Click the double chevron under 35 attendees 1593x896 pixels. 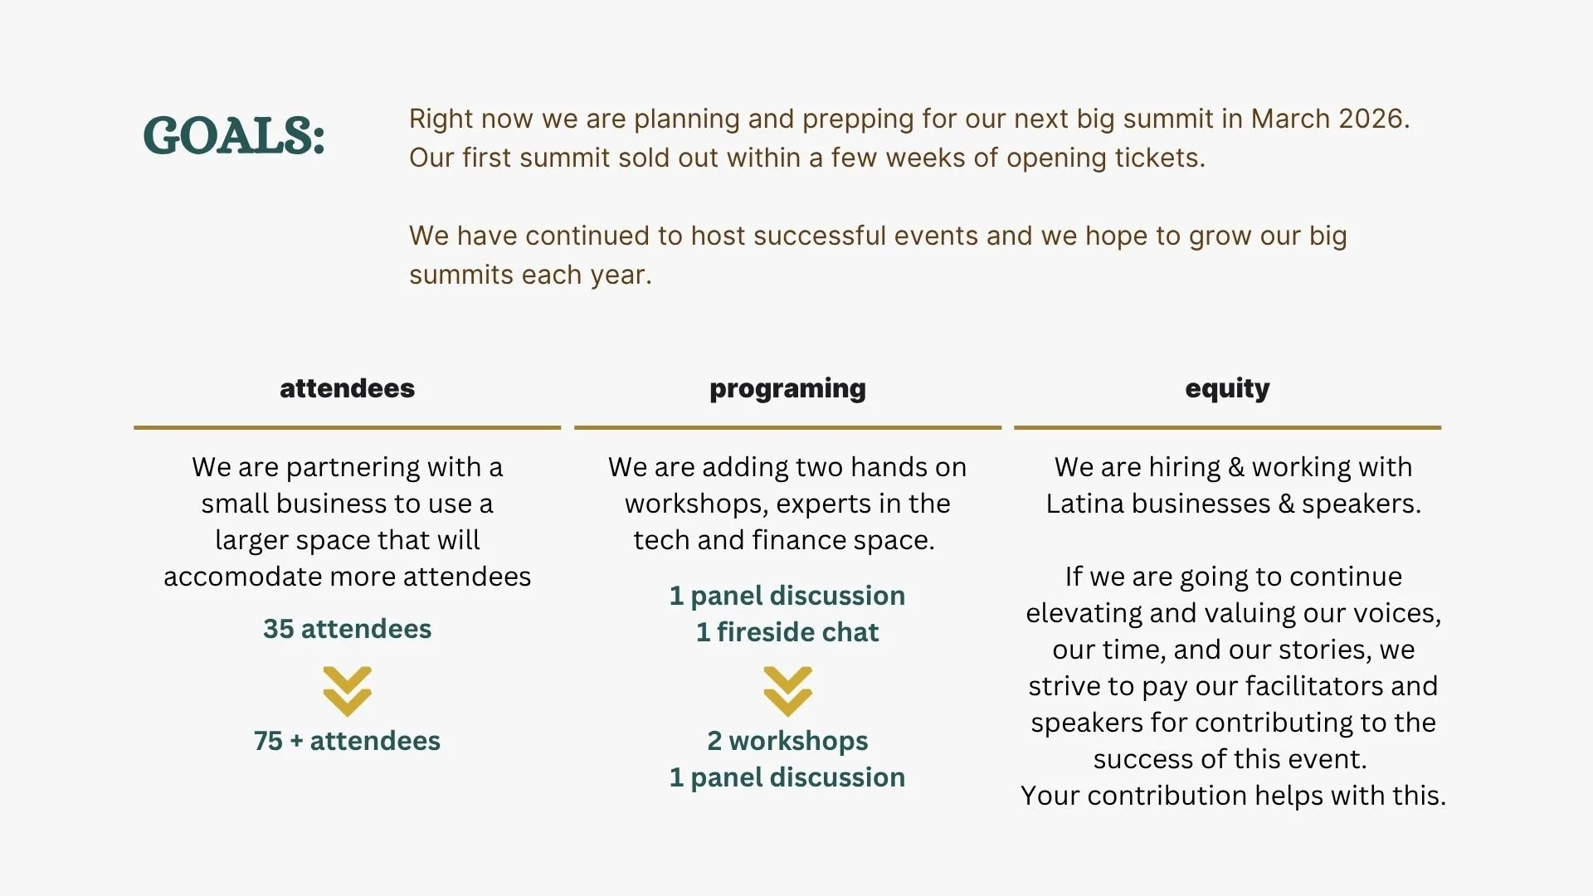point(347,691)
